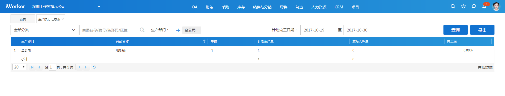Open settings gear icon in header
Image resolution: width=505 pixels, height=96 pixels.
coord(463,6)
